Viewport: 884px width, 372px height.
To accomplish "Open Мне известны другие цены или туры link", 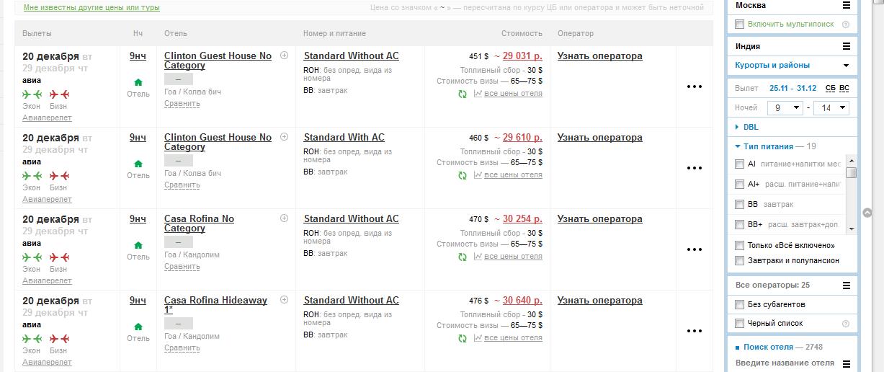I will (91, 8).
